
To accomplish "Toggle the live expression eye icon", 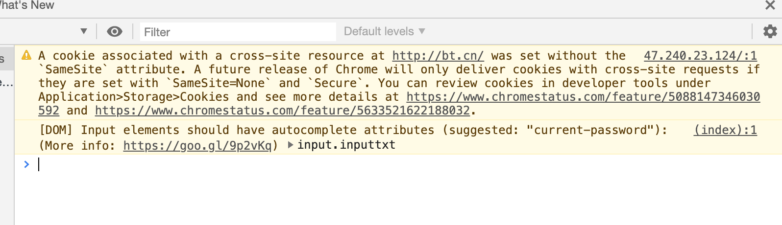I will tap(115, 32).
